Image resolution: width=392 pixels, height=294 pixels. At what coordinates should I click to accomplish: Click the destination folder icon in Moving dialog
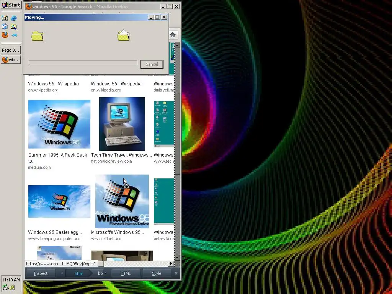pos(124,36)
